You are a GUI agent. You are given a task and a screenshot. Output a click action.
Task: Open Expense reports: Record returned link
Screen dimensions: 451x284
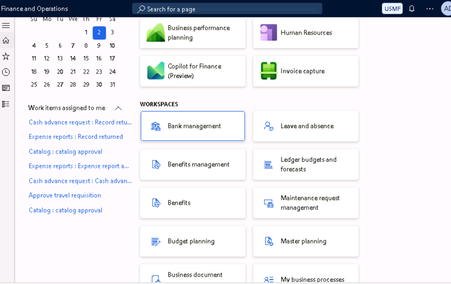[76, 137]
